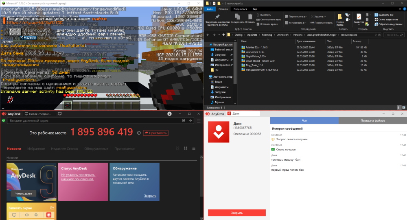Click the Свойства checkmark icon in Explorer

(x=359, y=17)
